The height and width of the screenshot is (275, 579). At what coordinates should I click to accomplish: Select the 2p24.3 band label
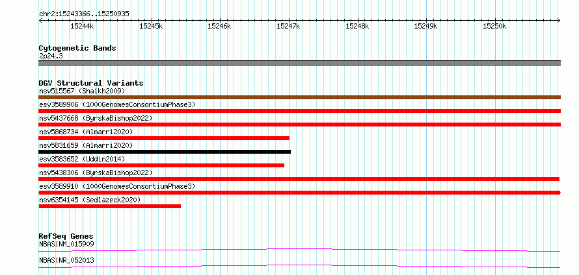pyautogui.click(x=51, y=56)
